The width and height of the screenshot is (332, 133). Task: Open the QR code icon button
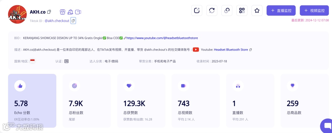point(242,10)
